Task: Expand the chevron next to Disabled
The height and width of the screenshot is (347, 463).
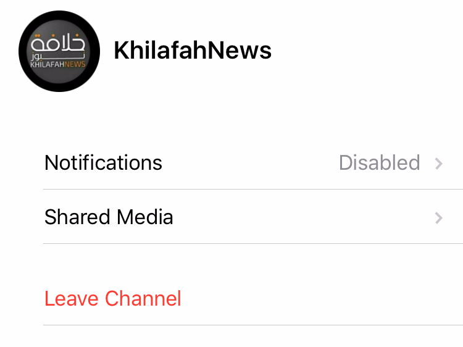Action: click(x=439, y=163)
